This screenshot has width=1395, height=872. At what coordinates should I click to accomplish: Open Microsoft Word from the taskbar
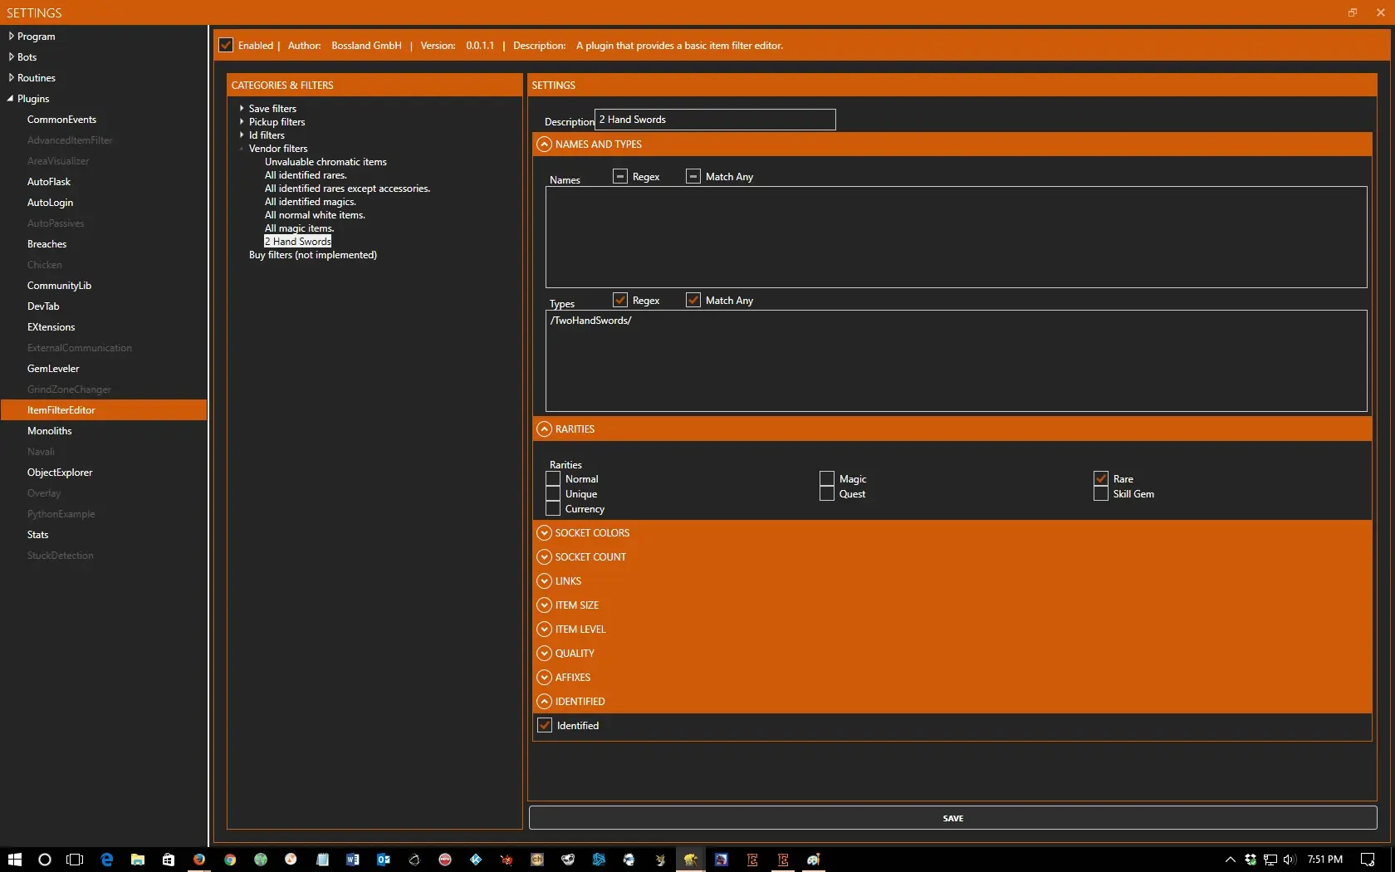pos(352,860)
